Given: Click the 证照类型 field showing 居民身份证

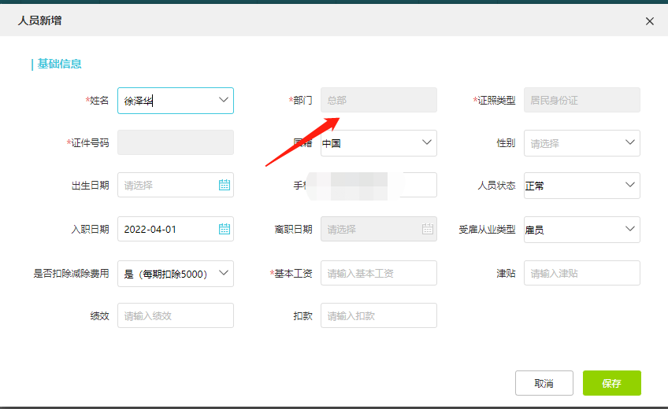Looking at the screenshot, I should (582, 100).
